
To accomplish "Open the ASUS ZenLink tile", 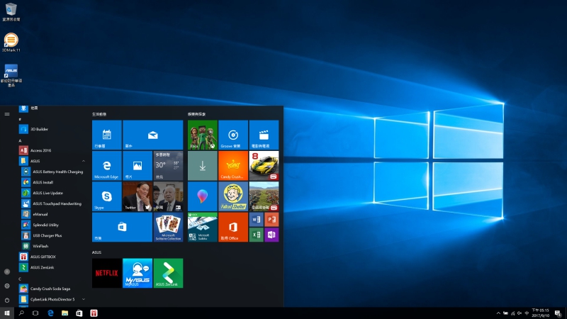I will pyautogui.click(x=168, y=273).
